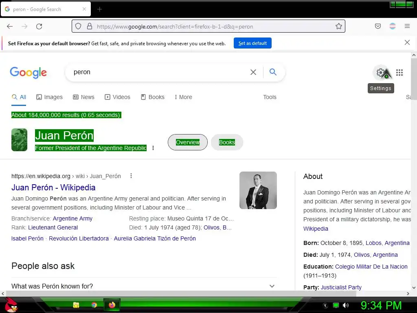The width and height of the screenshot is (417, 313).
Task: View site security padlock info
Action: click(x=90, y=26)
